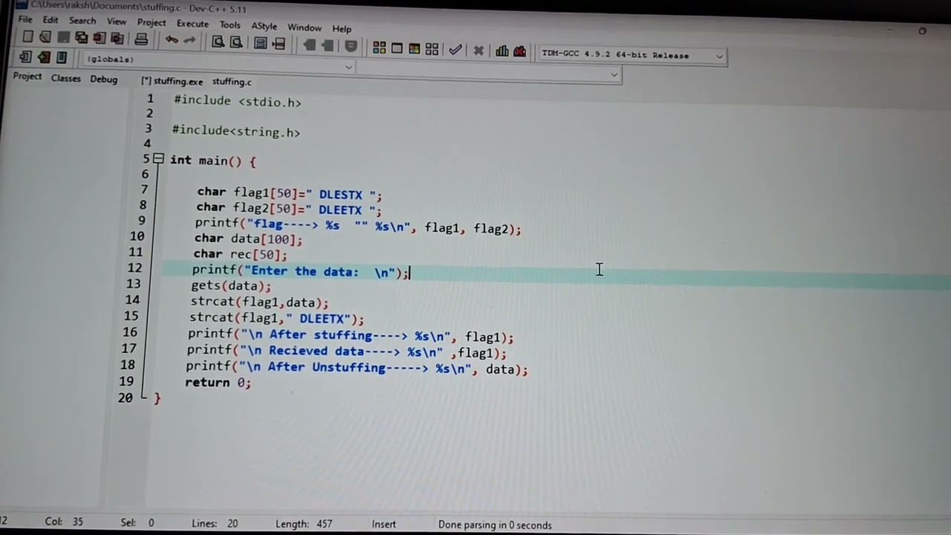The height and width of the screenshot is (535, 951).
Task: Click the Find toolbar icon
Action: [x=218, y=42]
